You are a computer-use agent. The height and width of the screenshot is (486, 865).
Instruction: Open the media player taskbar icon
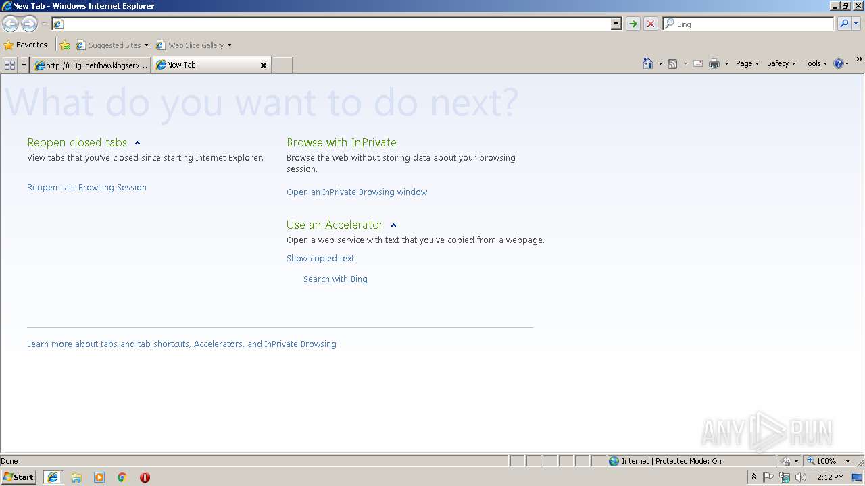coord(99,477)
